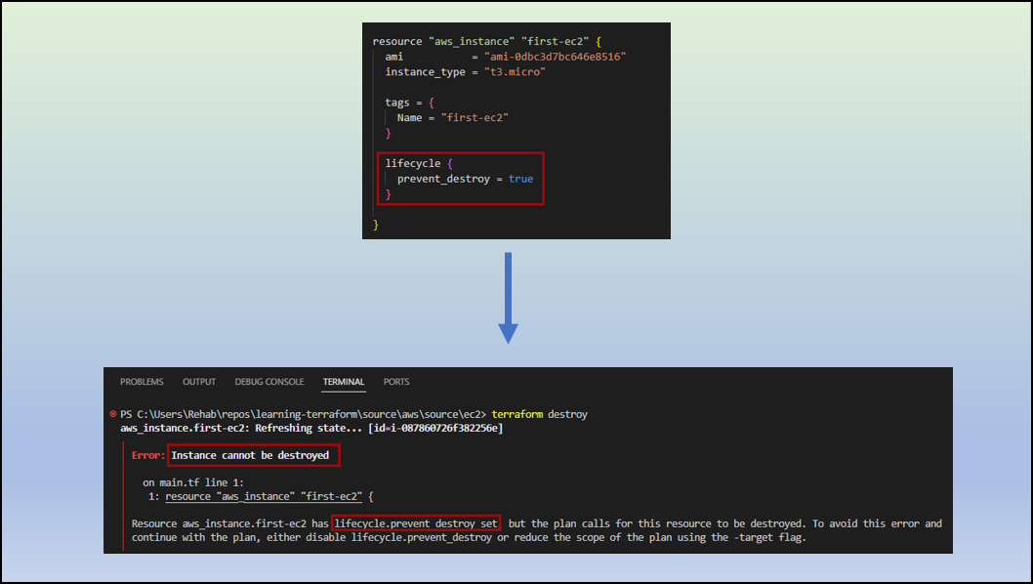Click the Instance cannot be destroyed error box
Viewport: 1033px width, 584px height.
pyautogui.click(x=252, y=454)
